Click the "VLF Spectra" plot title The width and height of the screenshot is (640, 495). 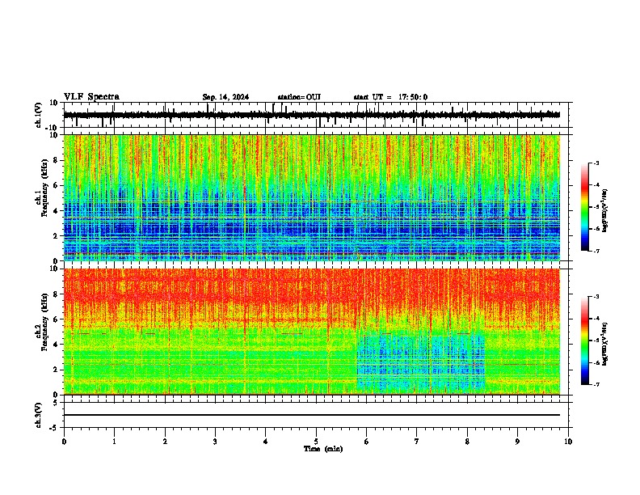coord(91,97)
